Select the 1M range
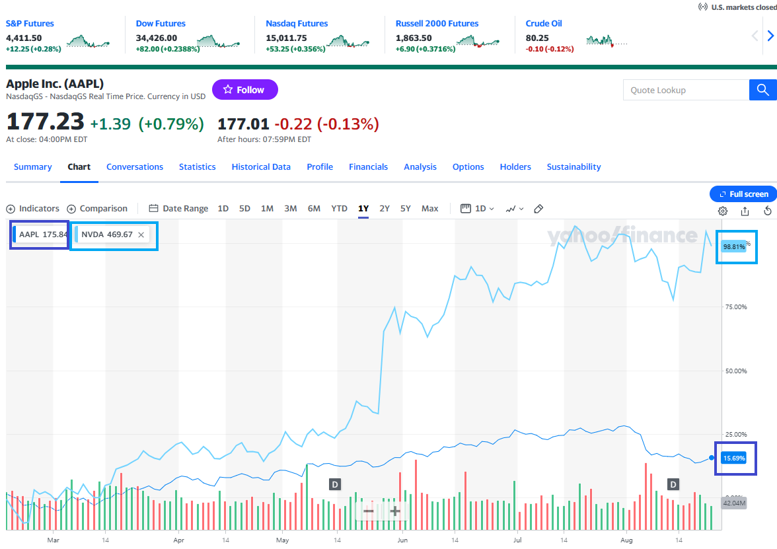Viewport: 777px width, 549px height. click(x=267, y=209)
